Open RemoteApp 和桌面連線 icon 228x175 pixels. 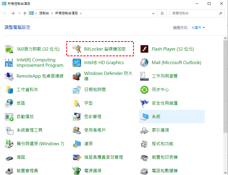[x=9, y=76]
